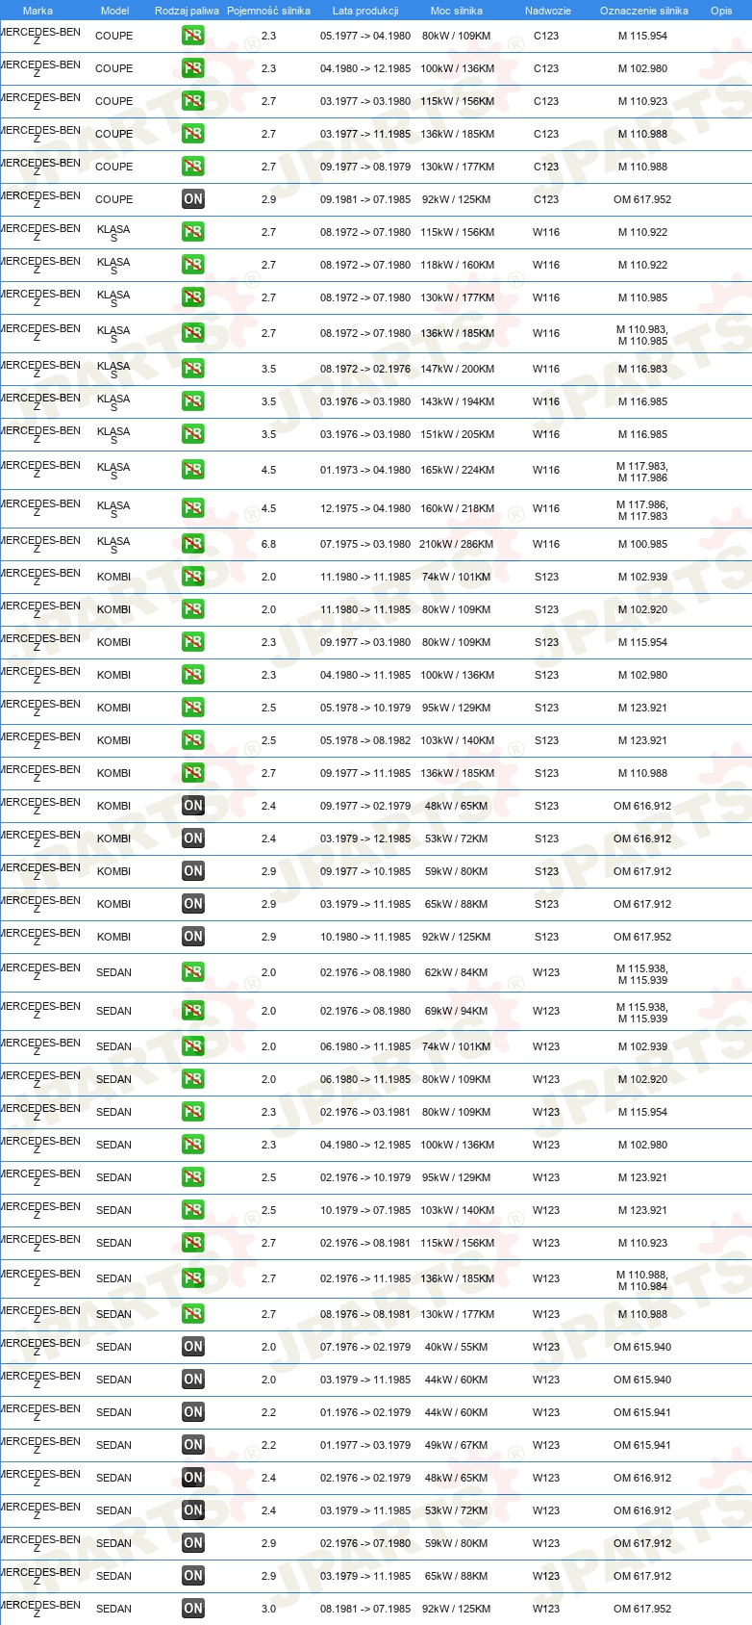The width and height of the screenshot is (752, 1625).
Task: Click petrol icon in KOMBI 95kW / 129KM row
Action: click(x=193, y=708)
